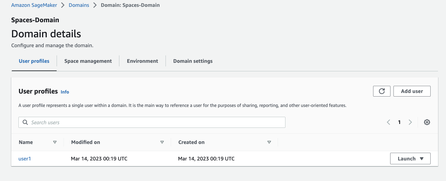Viewport: 446px width, 181px height.
Task: Click the search magnifier icon
Action: click(x=25, y=122)
